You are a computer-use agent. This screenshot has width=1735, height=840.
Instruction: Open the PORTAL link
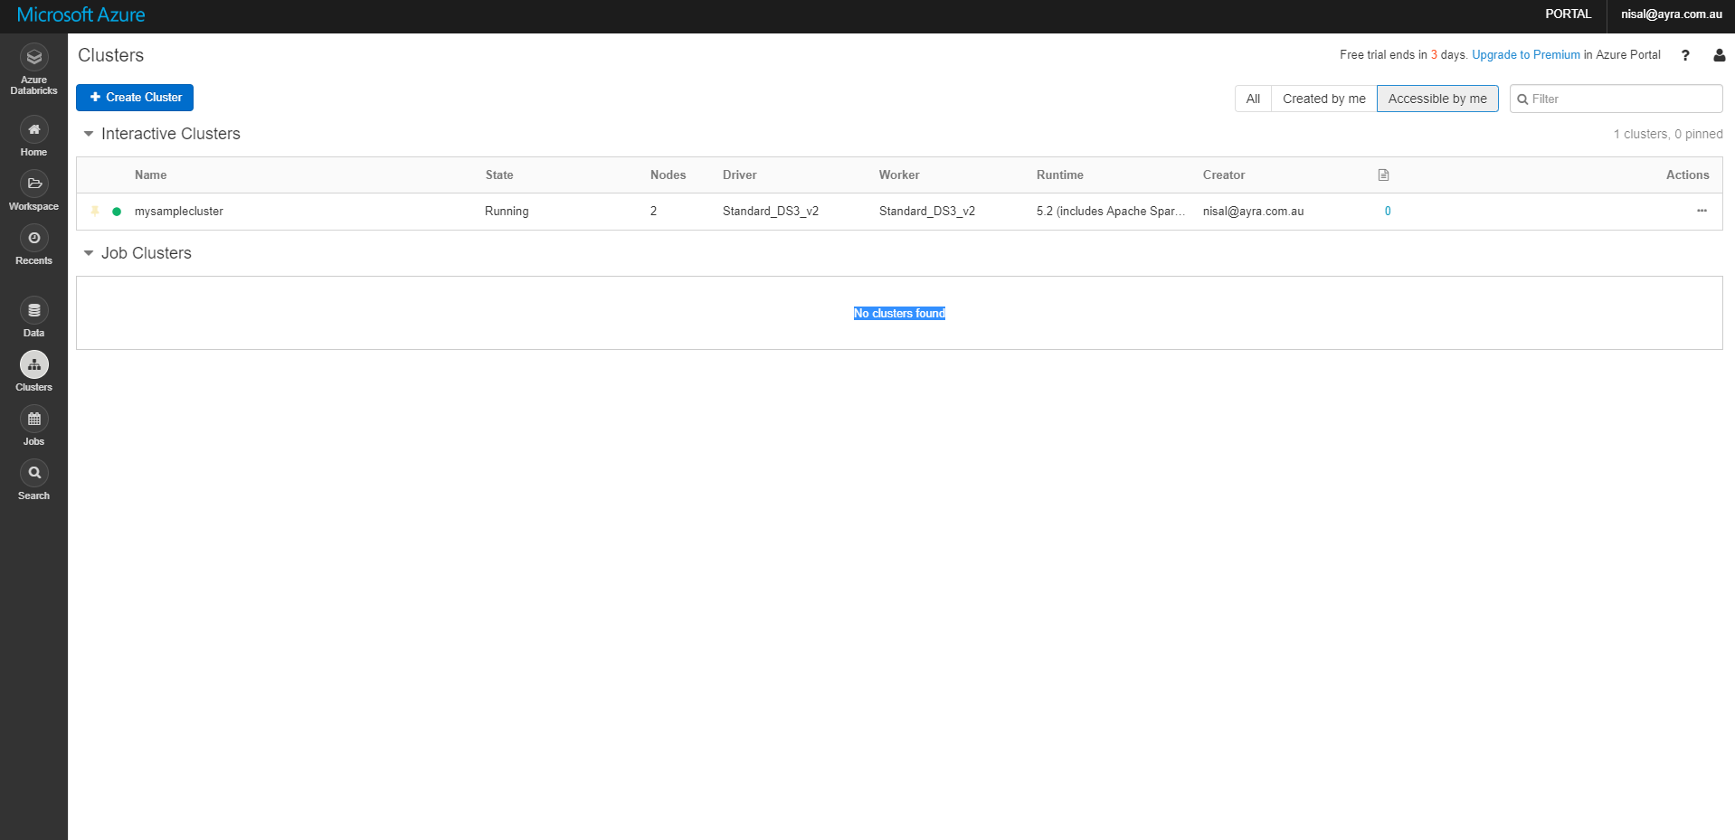pyautogui.click(x=1568, y=14)
